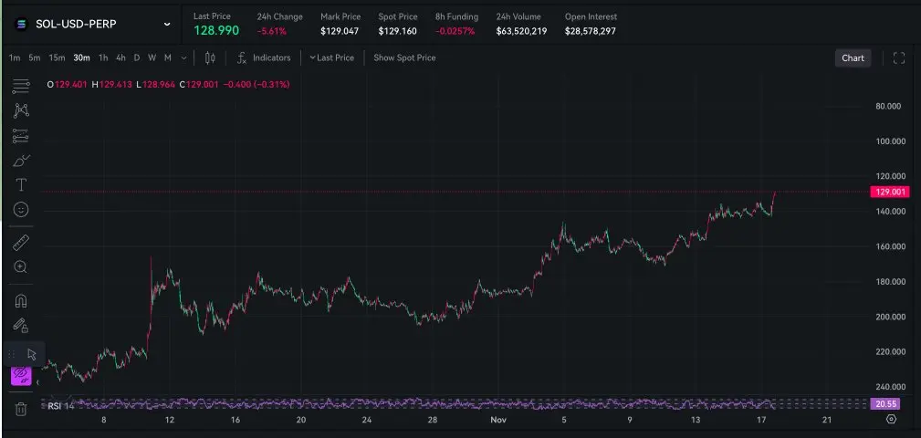Viewport: 921px width, 438px height.
Task: Click the Nov date axis label
Action: (499, 420)
